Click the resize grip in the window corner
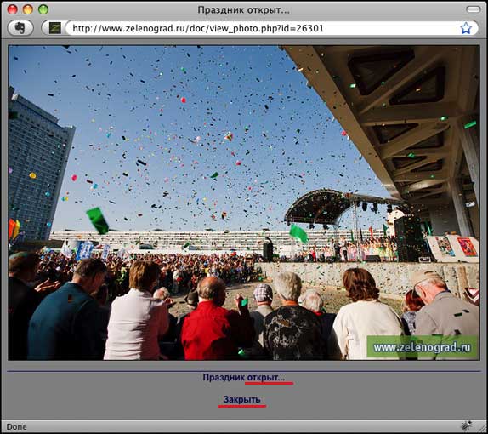Screen dimensions: 488x434 [481, 427]
